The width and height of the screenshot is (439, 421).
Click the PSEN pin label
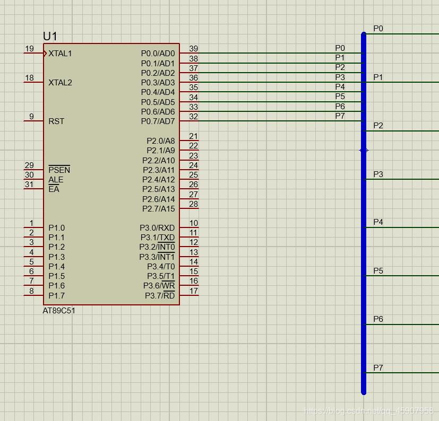coord(59,170)
